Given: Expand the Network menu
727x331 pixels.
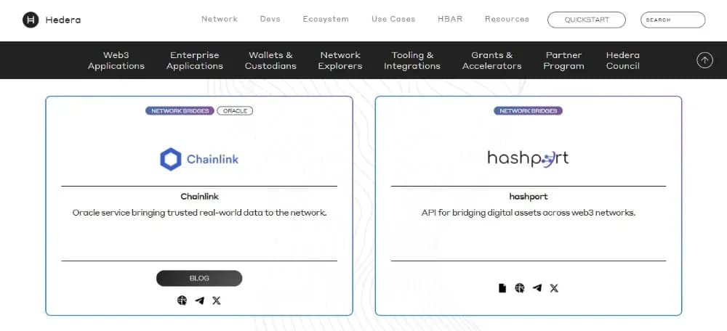Looking at the screenshot, I should pyautogui.click(x=220, y=19).
